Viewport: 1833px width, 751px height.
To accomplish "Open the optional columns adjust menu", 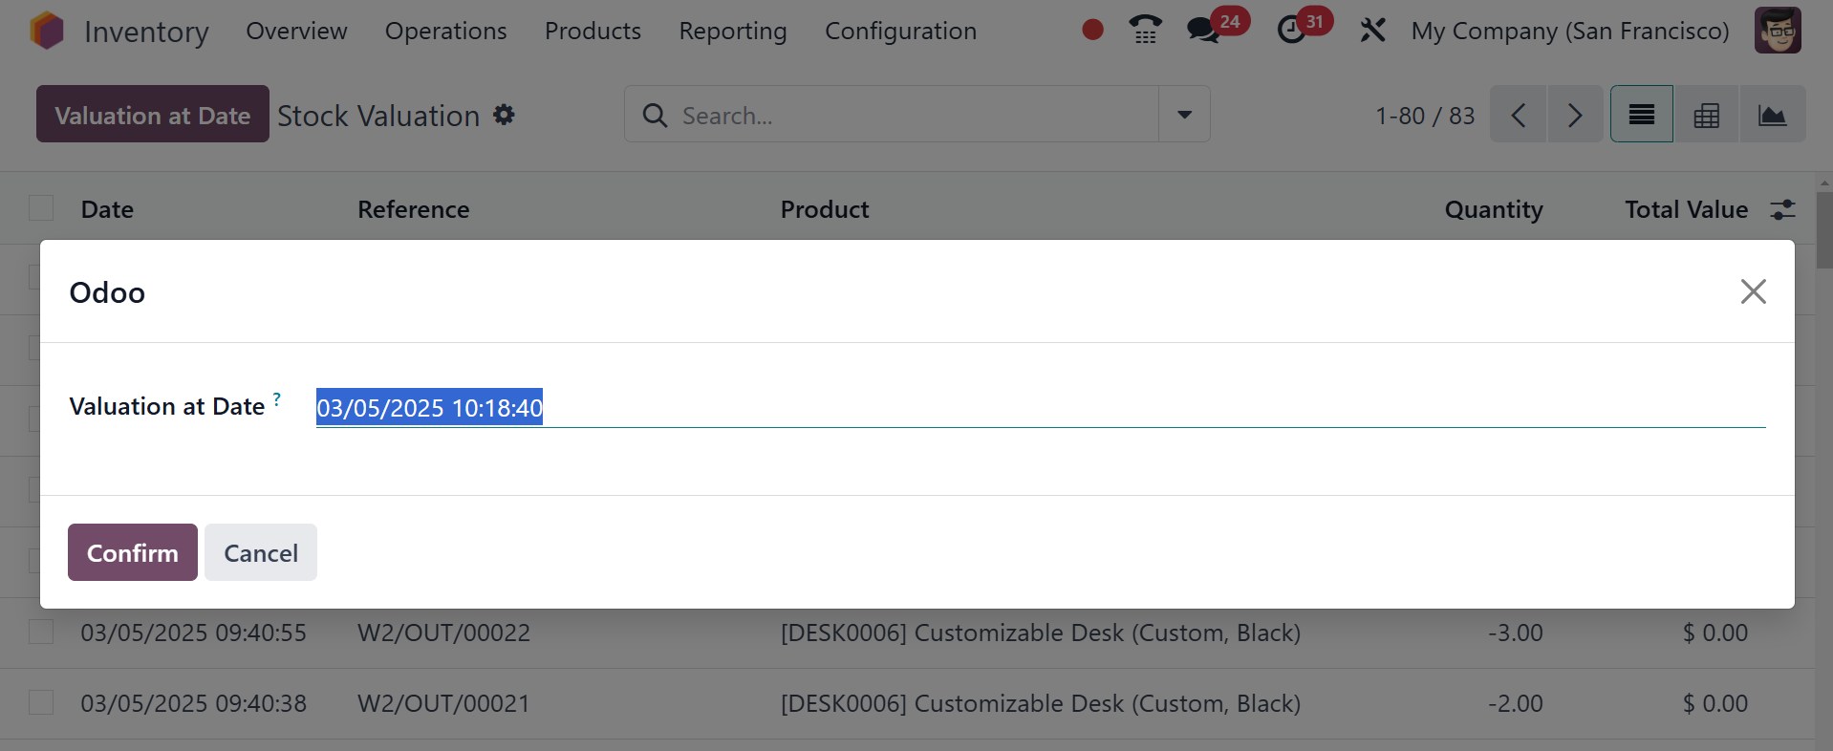I will click(1782, 209).
